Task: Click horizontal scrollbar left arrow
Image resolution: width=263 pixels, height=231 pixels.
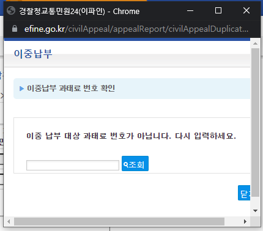Action: [x=9, y=221]
